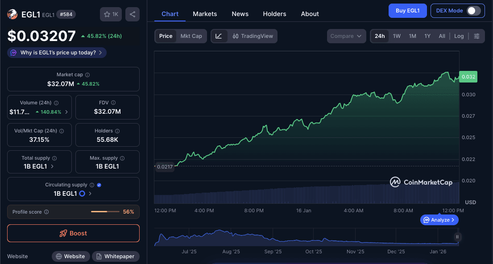Image resolution: width=493 pixels, height=264 pixels.
Task: Click the Profile score progress bar
Action: point(105,212)
